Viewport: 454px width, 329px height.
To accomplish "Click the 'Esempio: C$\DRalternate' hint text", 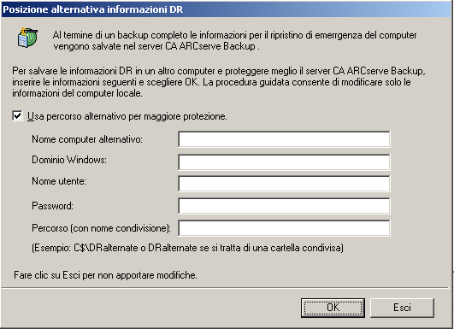I will point(187,248).
